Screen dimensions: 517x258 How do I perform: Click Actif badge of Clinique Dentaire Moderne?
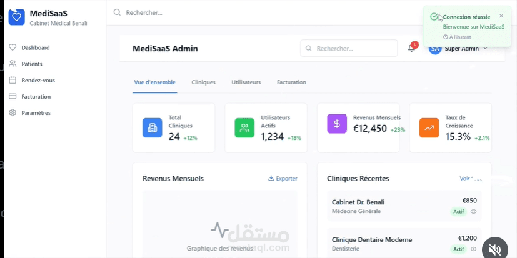[459, 249]
